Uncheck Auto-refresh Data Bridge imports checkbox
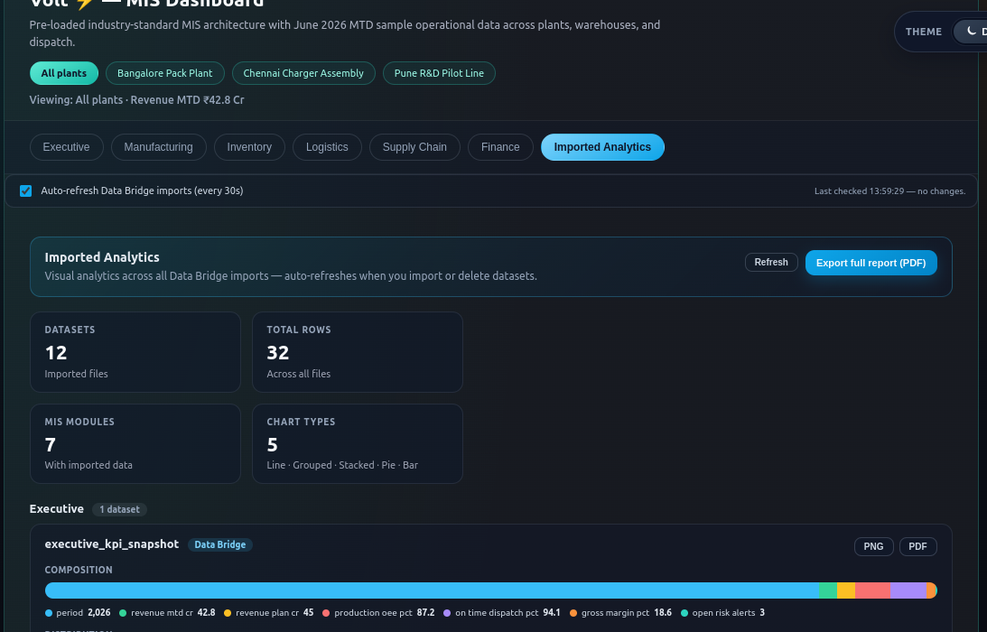The width and height of the screenshot is (987, 632). (26, 191)
